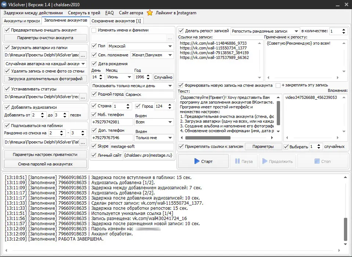Click the VK logo in title bar
352x257 pixels.
(x=4, y=4)
